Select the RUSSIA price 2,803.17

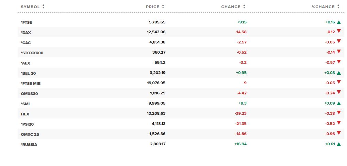coord(158,144)
